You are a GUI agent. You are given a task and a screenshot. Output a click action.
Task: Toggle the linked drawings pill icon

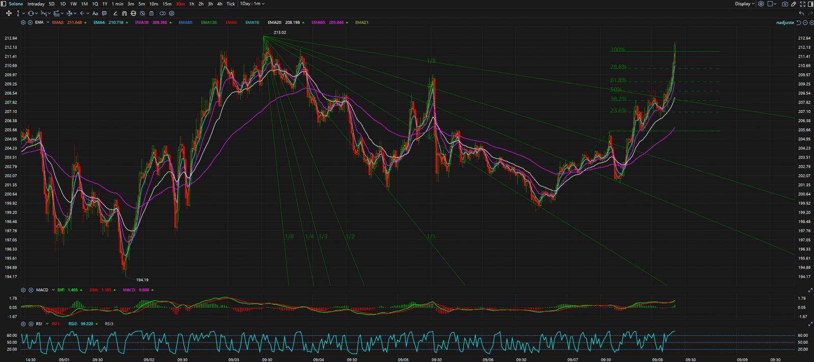(162, 13)
